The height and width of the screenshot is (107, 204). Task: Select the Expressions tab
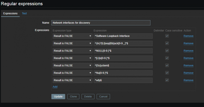point(10,13)
